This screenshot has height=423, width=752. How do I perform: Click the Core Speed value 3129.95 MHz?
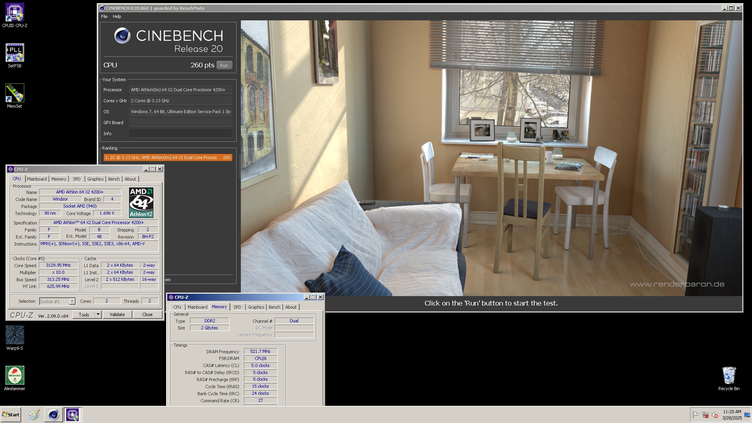(x=58, y=265)
